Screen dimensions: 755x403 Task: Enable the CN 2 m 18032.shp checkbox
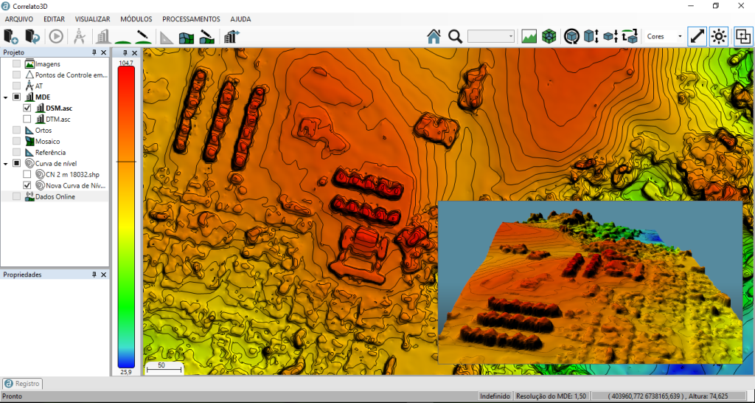(27, 174)
